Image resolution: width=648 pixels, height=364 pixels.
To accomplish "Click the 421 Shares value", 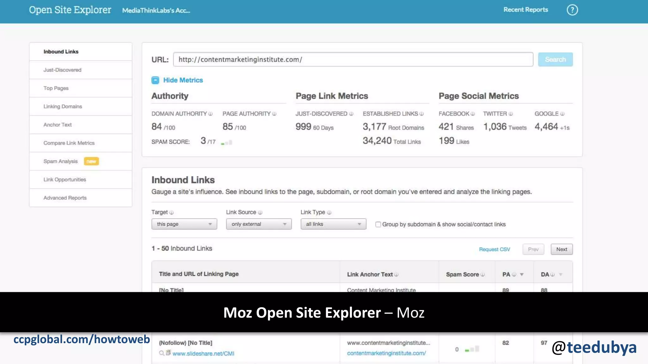I will tap(456, 127).
